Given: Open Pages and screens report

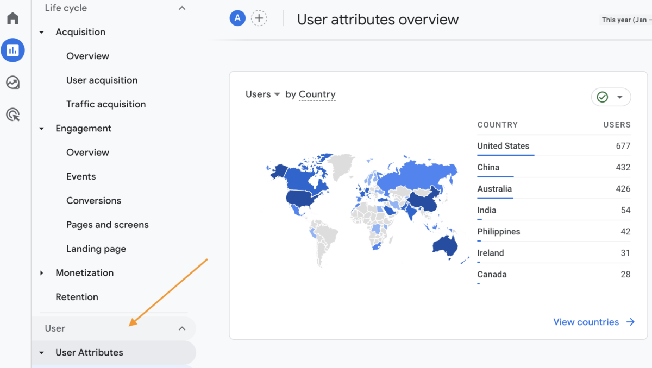Looking at the screenshot, I should pyautogui.click(x=108, y=225).
